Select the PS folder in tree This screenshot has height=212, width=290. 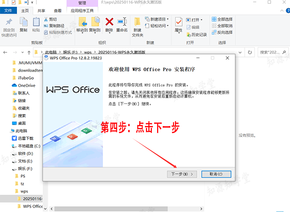click(x=20, y=176)
